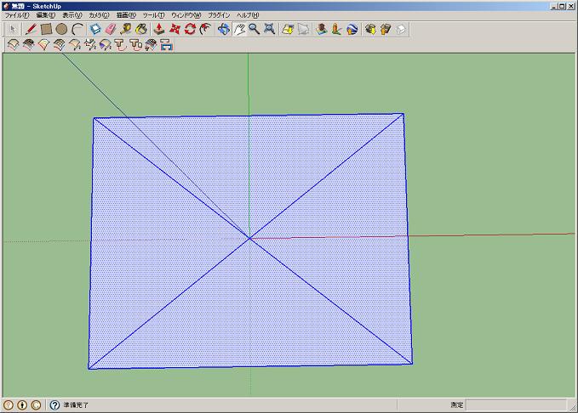Pick the red pencil Line tool
Viewport: 578px width, 413px height.
coord(31,29)
